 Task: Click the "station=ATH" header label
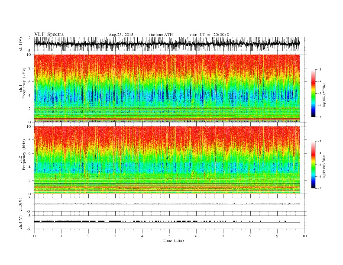[x=161, y=35]
